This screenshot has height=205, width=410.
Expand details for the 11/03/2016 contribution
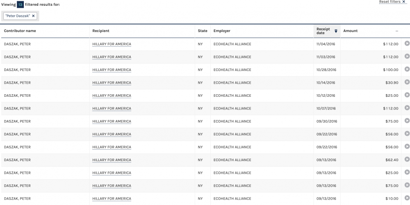coord(407,57)
